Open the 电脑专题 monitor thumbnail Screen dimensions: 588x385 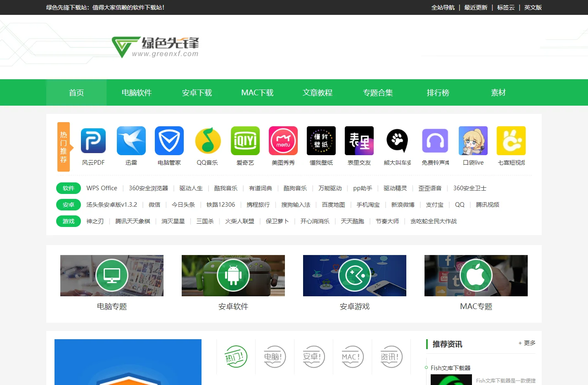tap(112, 276)
